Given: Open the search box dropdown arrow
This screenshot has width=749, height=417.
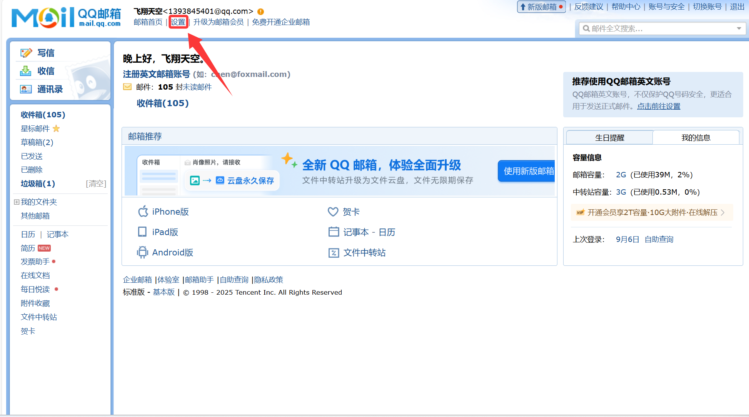Looking at the screenshot, I should click(739, 28).
